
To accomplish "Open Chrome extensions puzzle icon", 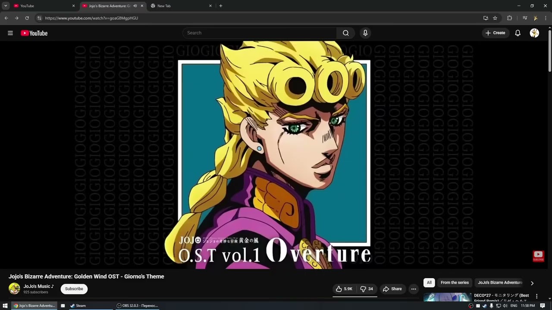I will click(x=510, y=18).
